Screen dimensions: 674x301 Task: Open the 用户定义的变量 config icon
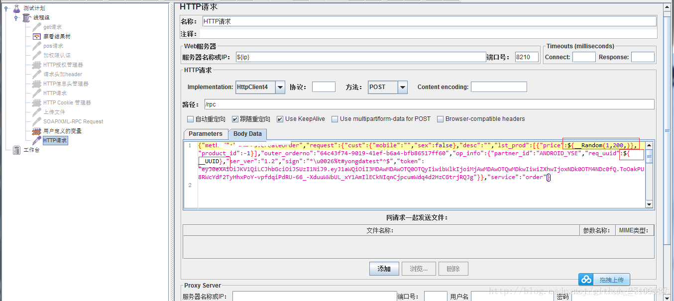(37, 131)
